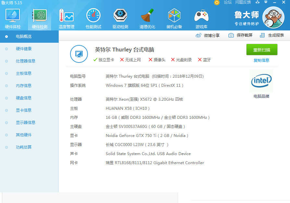
Task: Open the 清理优化 broom cleanup icon
Action: click(x=147, y=18)
